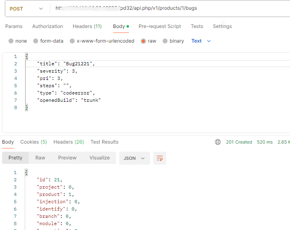Screen dimensions: 290x230
Task: Open the Test Results tab
Action: pos(104,142)
